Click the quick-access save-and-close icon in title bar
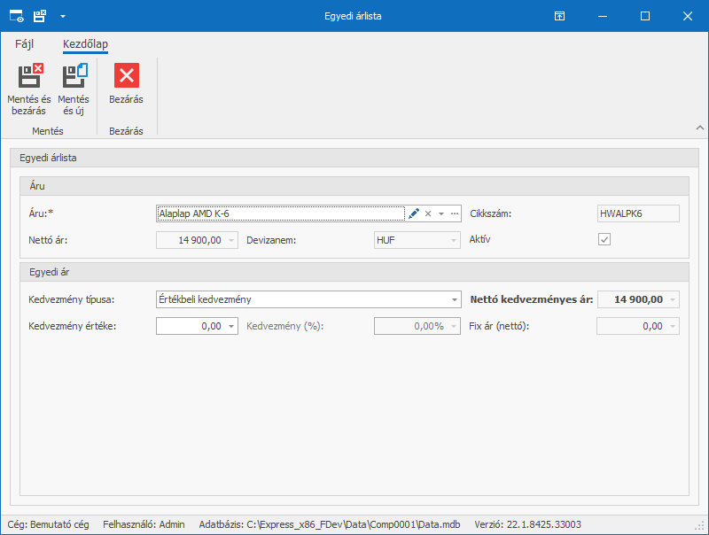This screenshot has height=535, width=709. [x=40, y=16]
